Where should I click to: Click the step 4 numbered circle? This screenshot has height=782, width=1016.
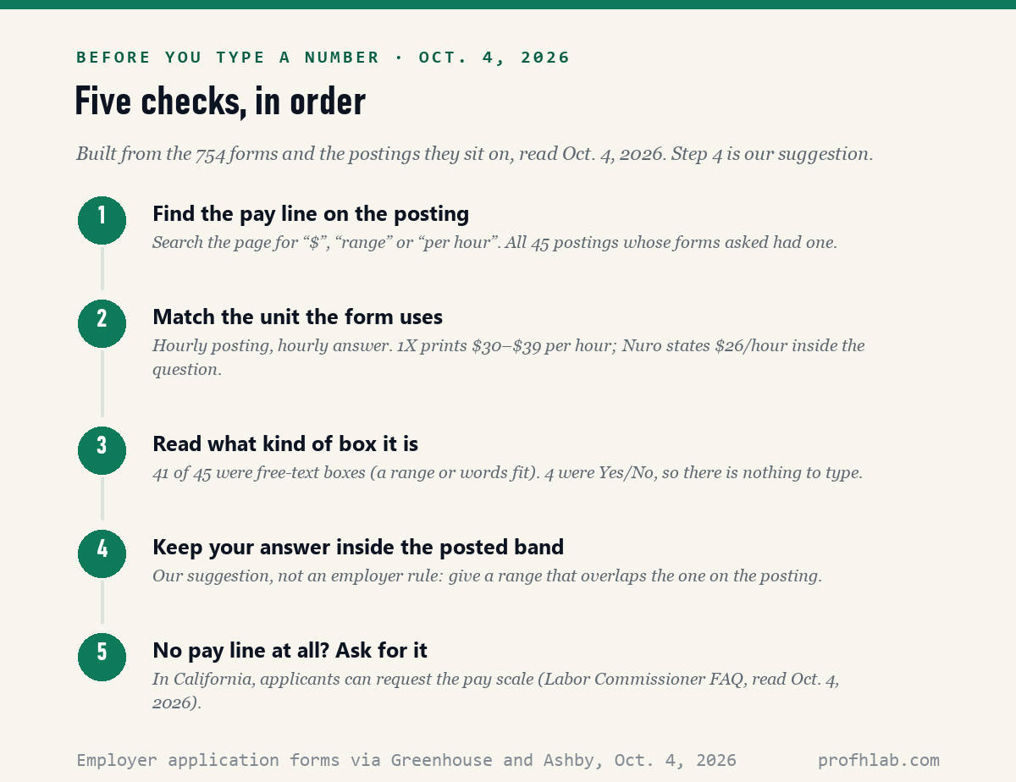point(102,553)
